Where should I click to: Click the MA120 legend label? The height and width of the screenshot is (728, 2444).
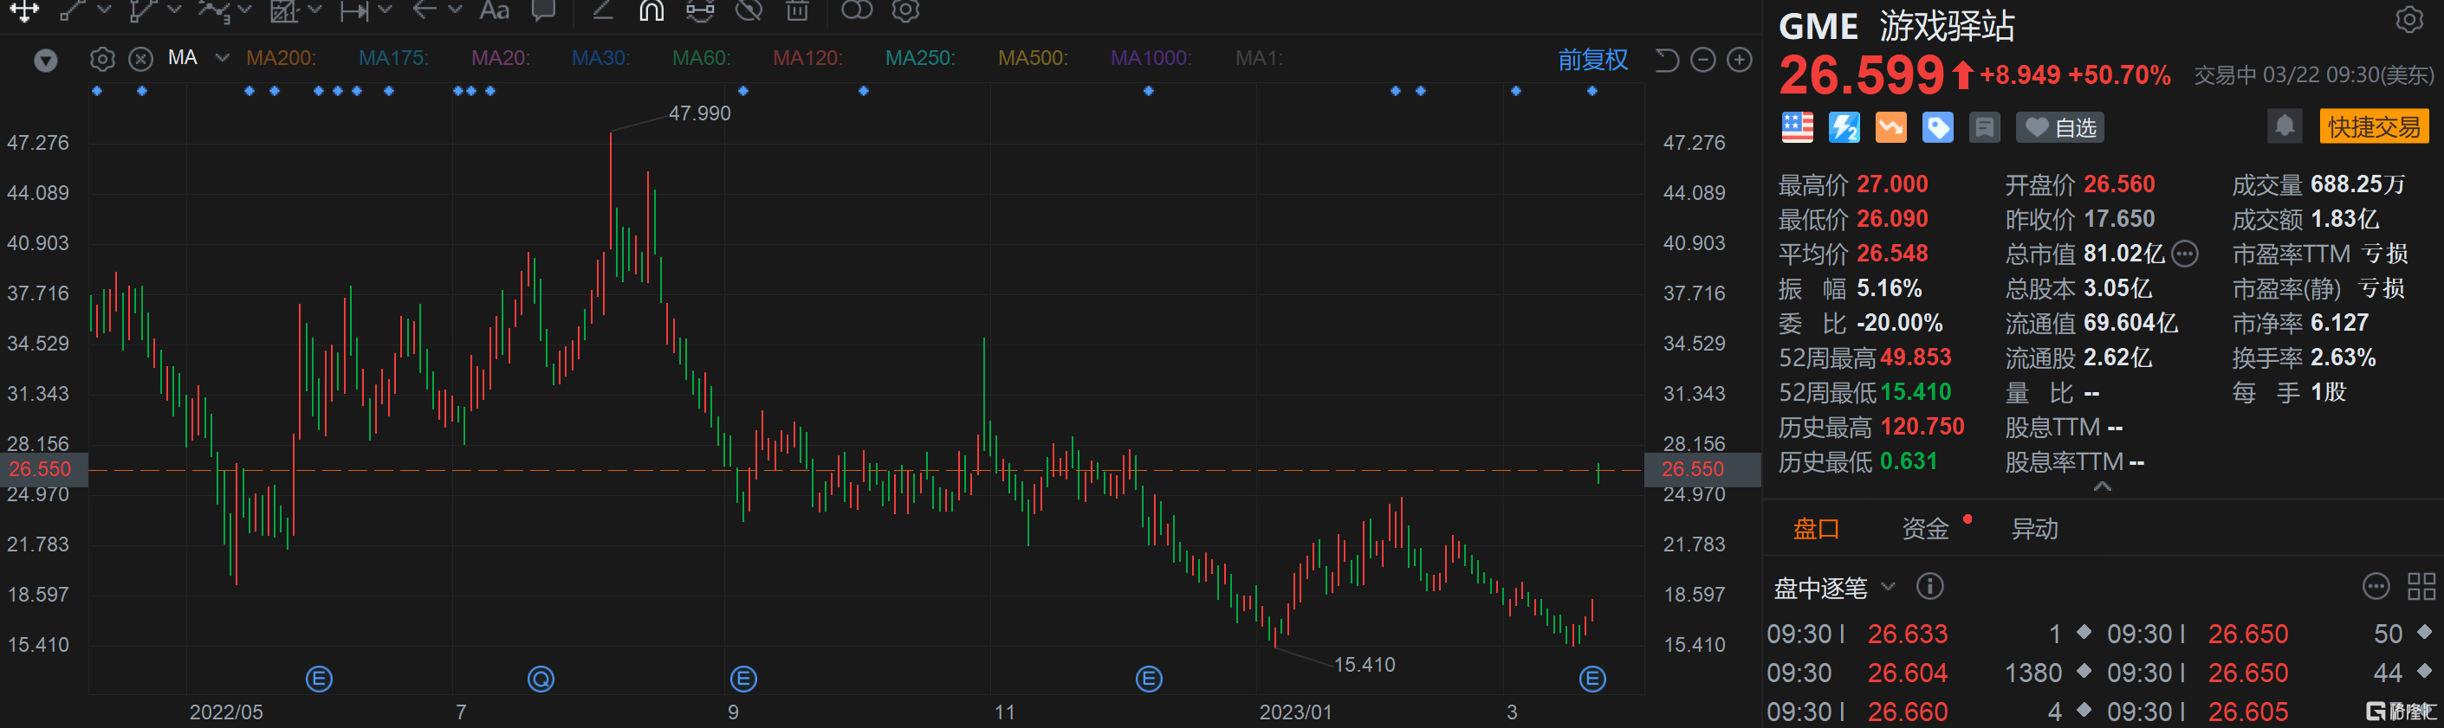pyautogui.click(x=807, y=58)
